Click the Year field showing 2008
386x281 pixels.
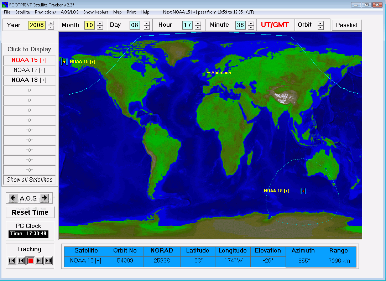click(37, 25)
